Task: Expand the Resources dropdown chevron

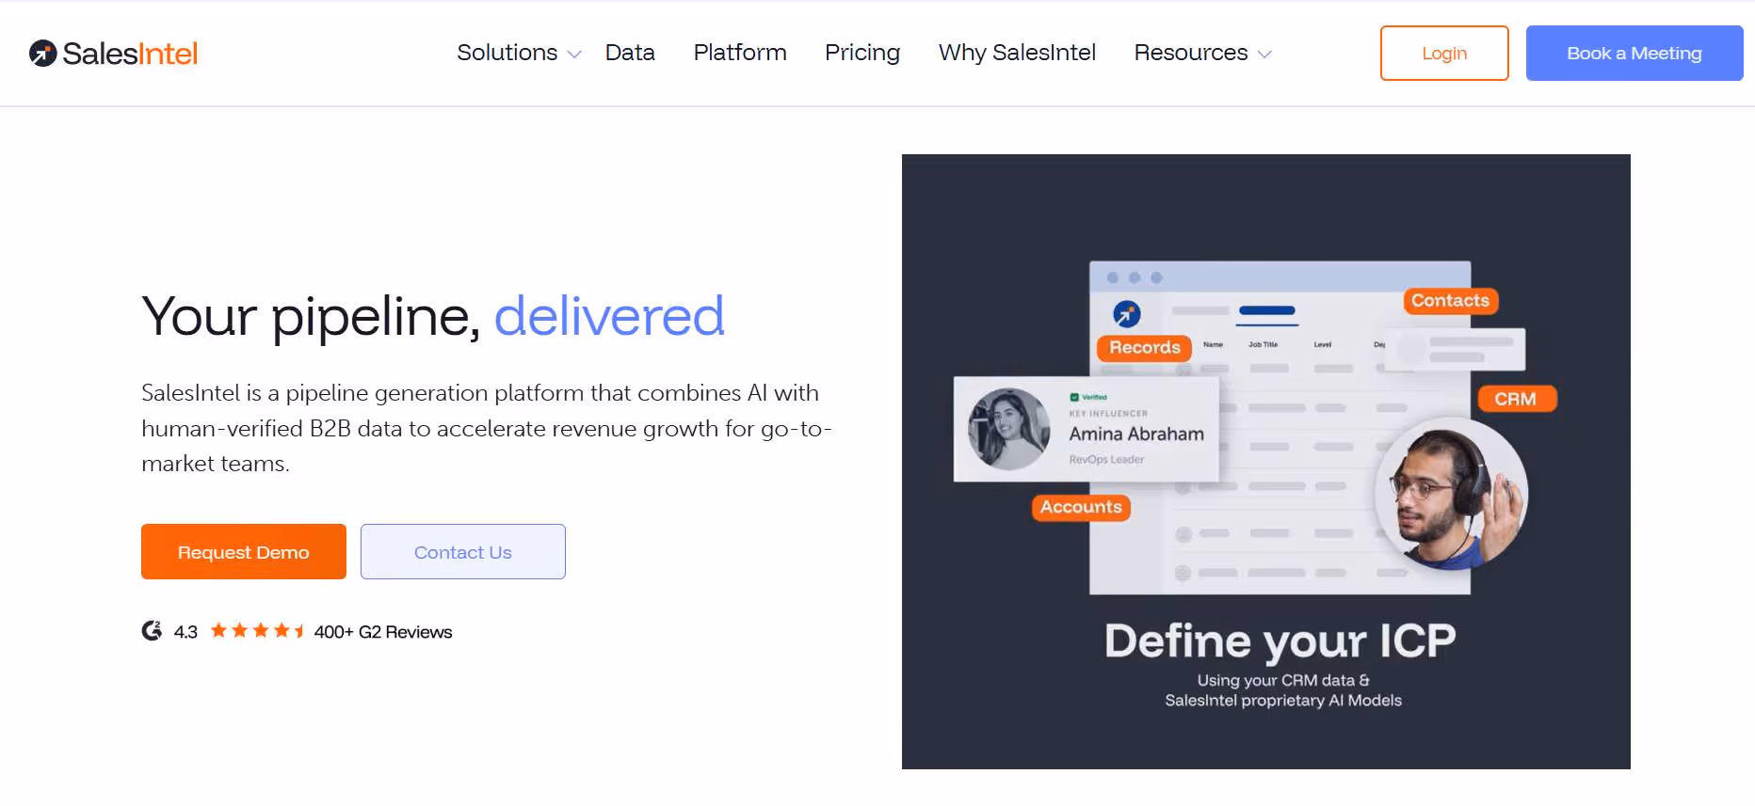Action: 1264,55
